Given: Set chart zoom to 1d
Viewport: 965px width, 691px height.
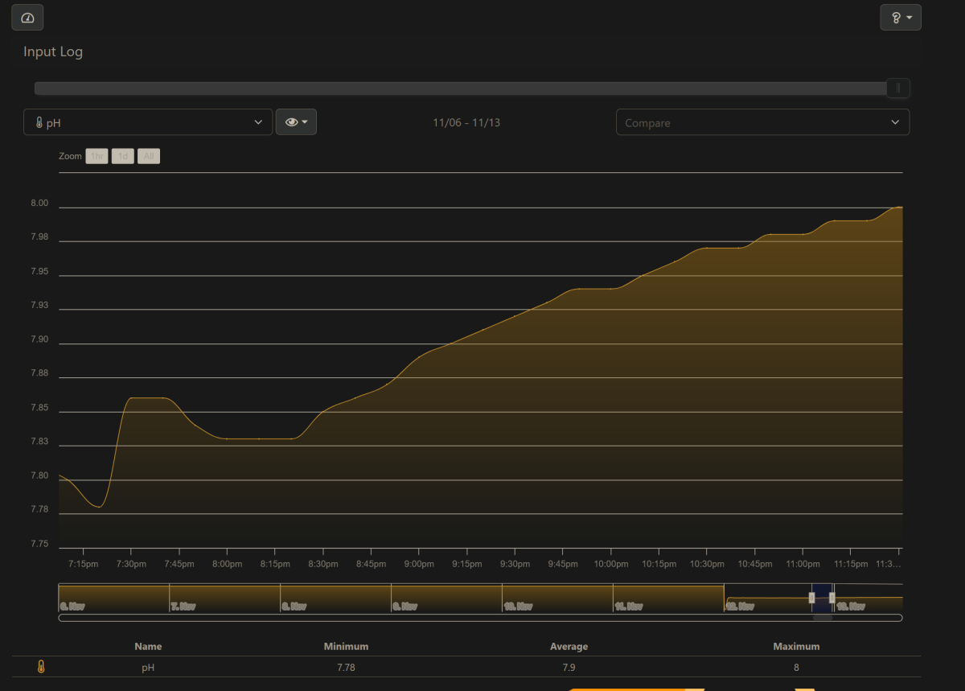Looking at the screenshot, I should 123,156.
